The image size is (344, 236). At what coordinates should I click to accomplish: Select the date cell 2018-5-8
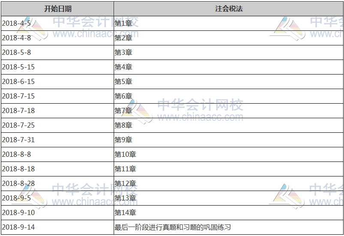coord(57,52)
